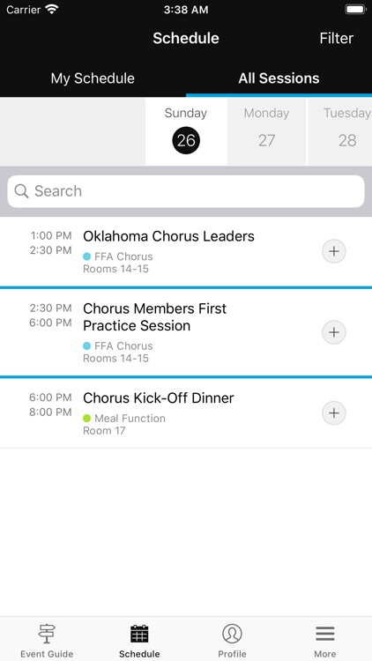Select the All Sessions tab
This screenshot has width=372, height=661.
coord(279,78)
